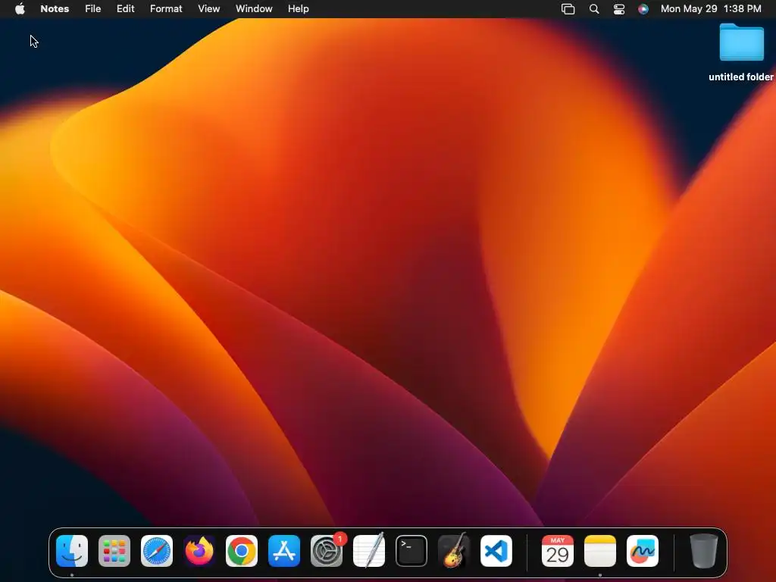Image resolution: width=776 pixels, height=582 pixels.
Task: Open Google Chrome in the Dock
Action: [242, 551]
